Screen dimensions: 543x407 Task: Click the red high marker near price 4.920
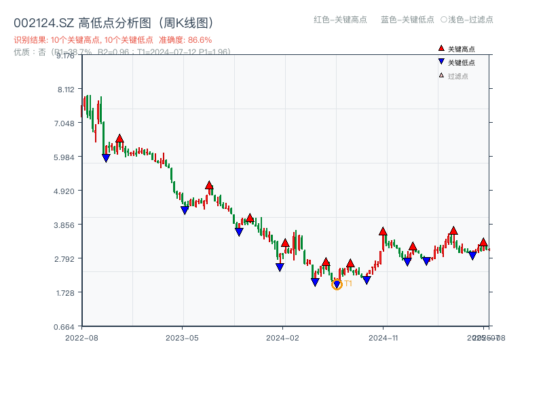point(209,185)
